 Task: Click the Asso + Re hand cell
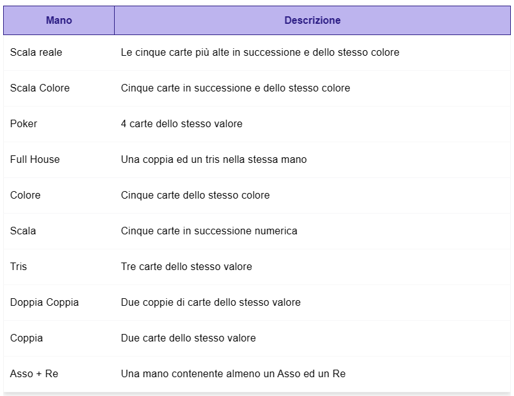(34, 373)
